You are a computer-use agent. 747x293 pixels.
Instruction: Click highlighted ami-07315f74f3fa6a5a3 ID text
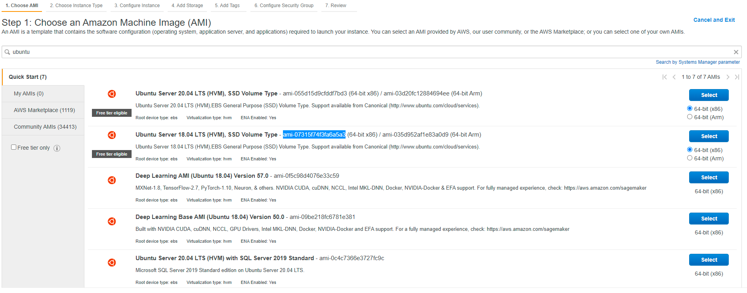point(314,135)
